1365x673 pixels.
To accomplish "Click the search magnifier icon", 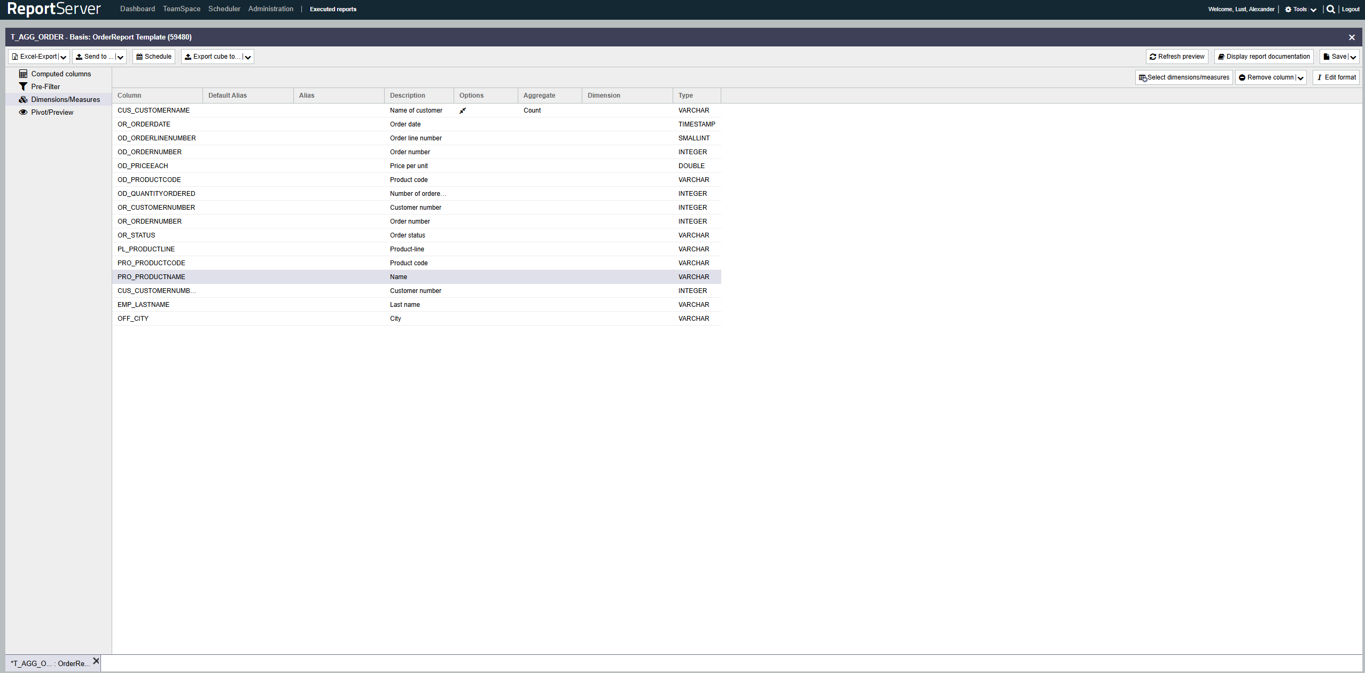I will [x=1331, y=9].
